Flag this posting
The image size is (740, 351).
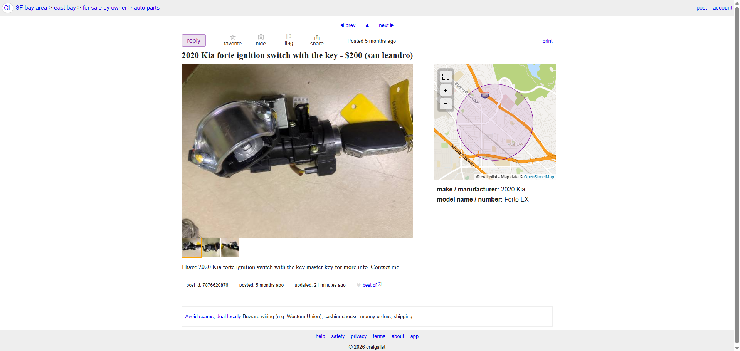[x=289, y=37]
